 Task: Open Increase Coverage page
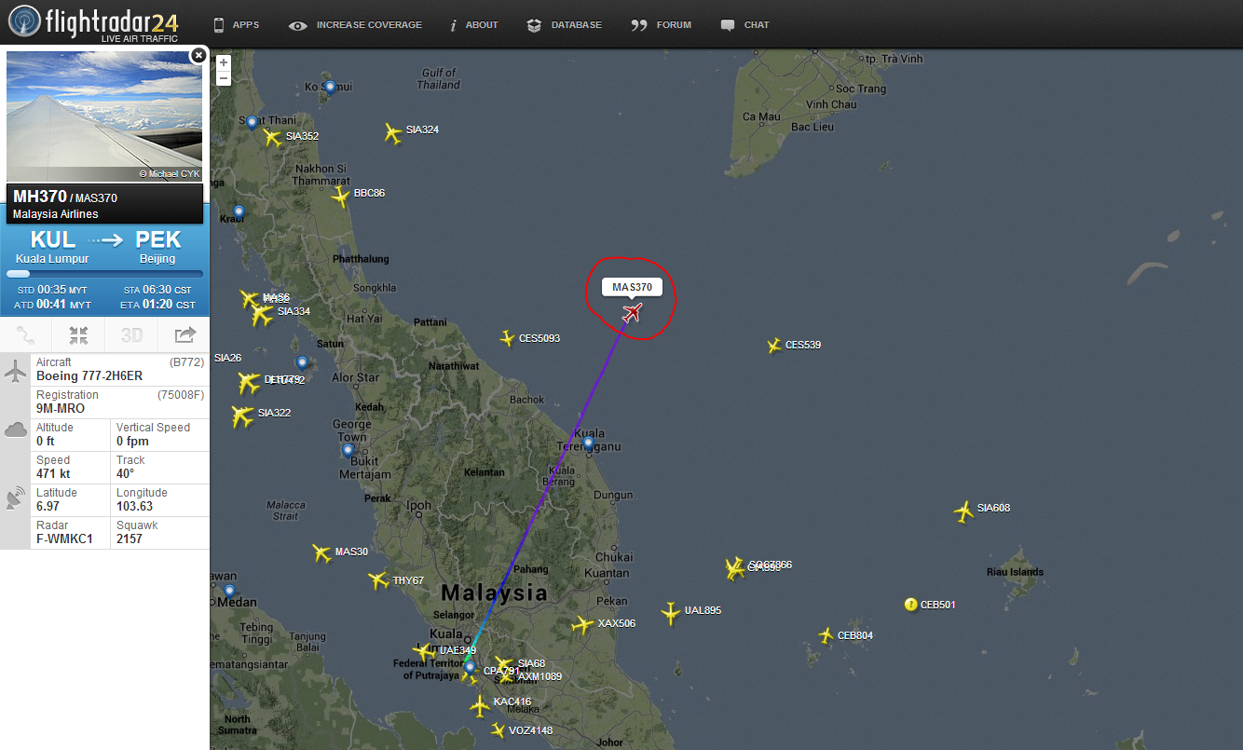pyautogui.click(x=354, y=25)
